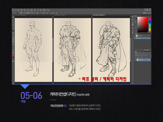Image resolution: width=163 pixels, height=122 pixels.
Task: Hide the Background layer with eye icon
Action: coord(135,60)
